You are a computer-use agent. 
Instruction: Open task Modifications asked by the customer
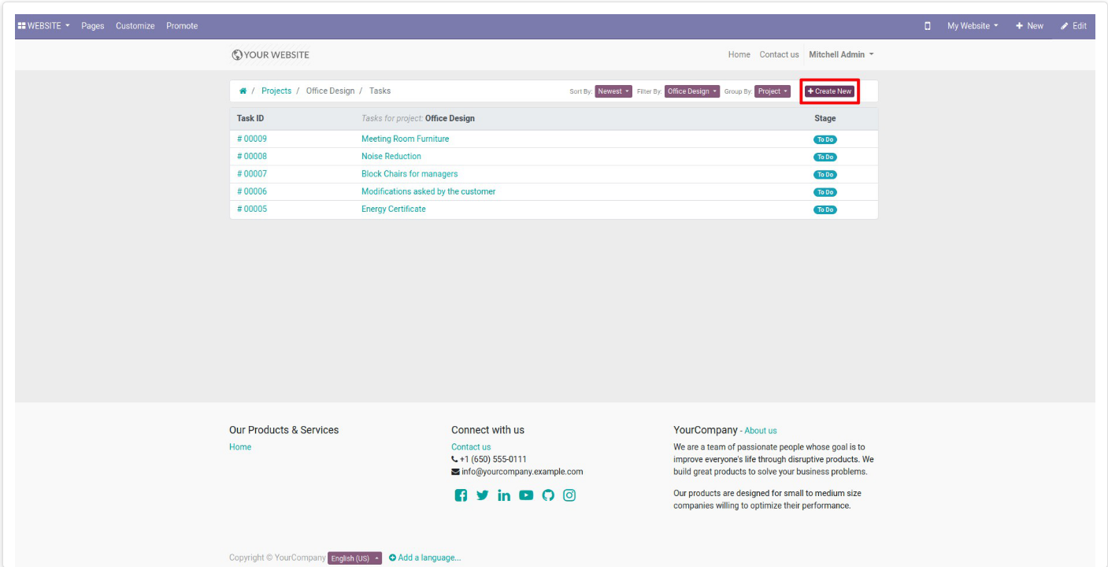[428, 191]
